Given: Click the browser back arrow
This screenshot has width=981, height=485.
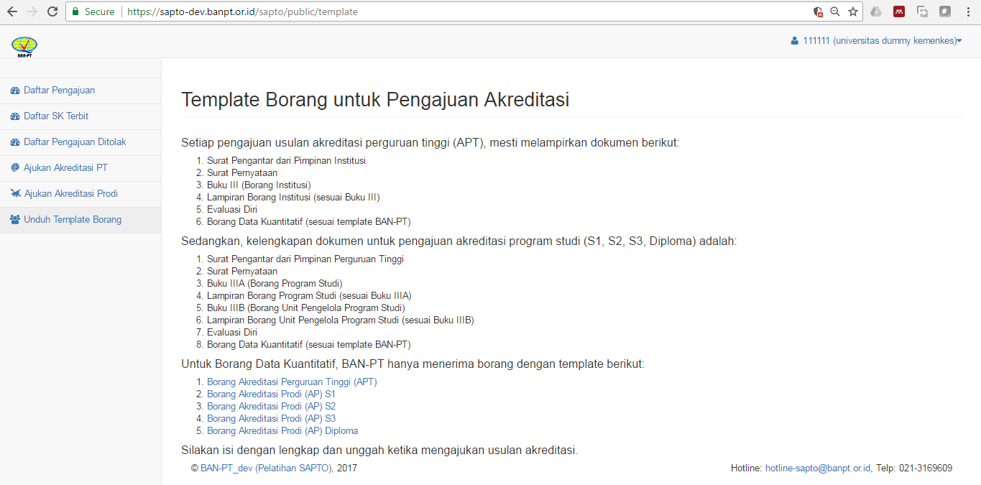Looking at the screenshot, I should (11, 11).
